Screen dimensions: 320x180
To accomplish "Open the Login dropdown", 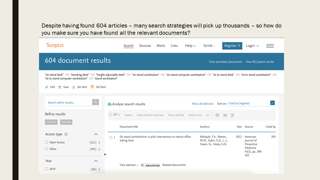I will tap(252, 46).
